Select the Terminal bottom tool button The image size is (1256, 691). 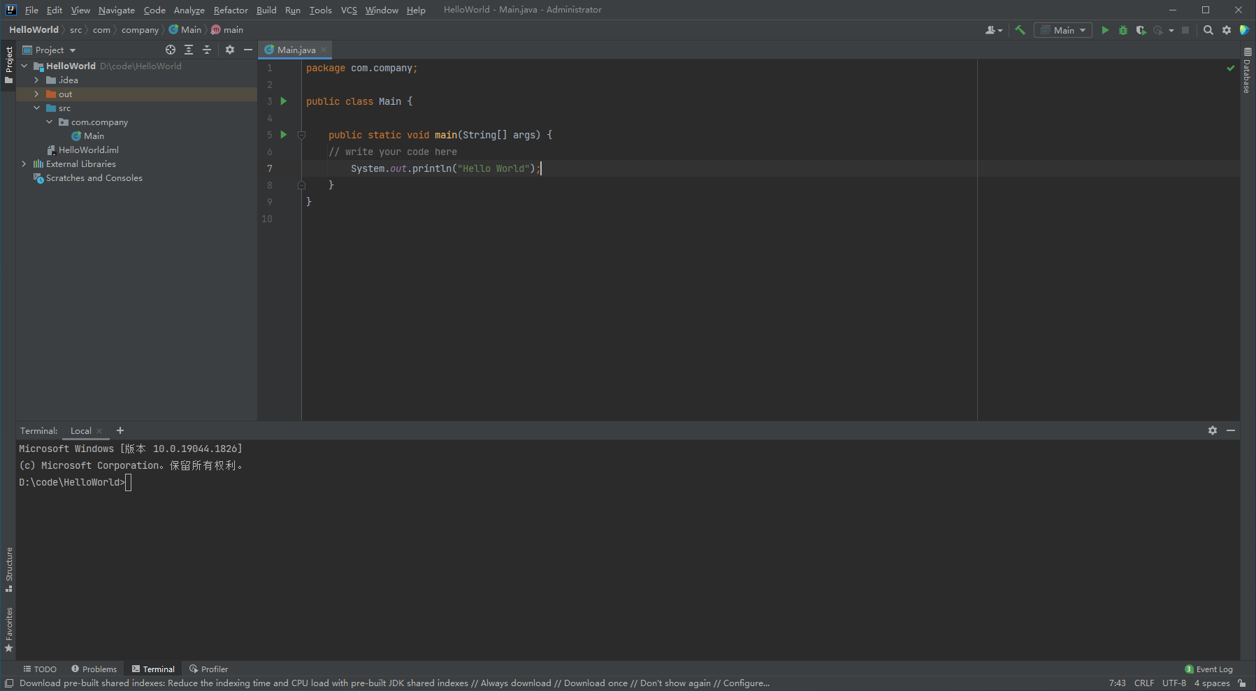click(154, 669)
